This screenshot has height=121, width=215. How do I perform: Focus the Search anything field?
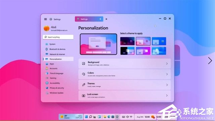[58, 37]
